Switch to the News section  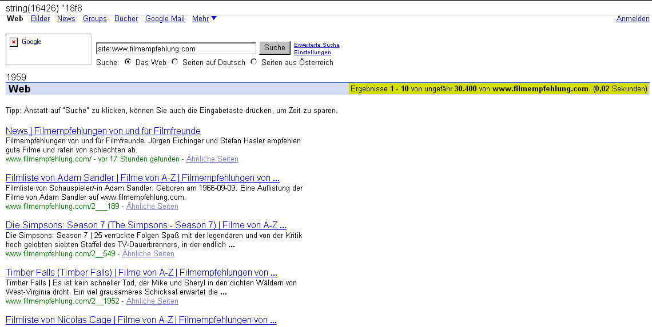[66, 19]
